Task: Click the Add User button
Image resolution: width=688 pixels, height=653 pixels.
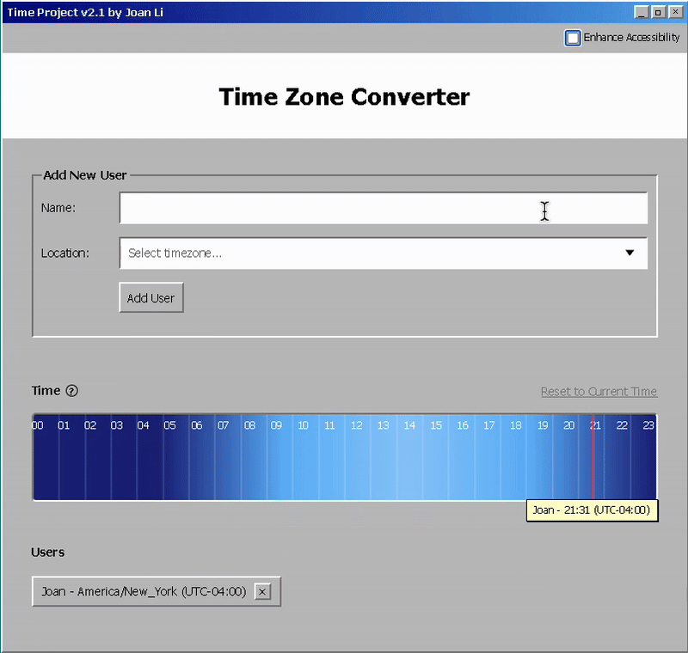Action: point(151,297)
